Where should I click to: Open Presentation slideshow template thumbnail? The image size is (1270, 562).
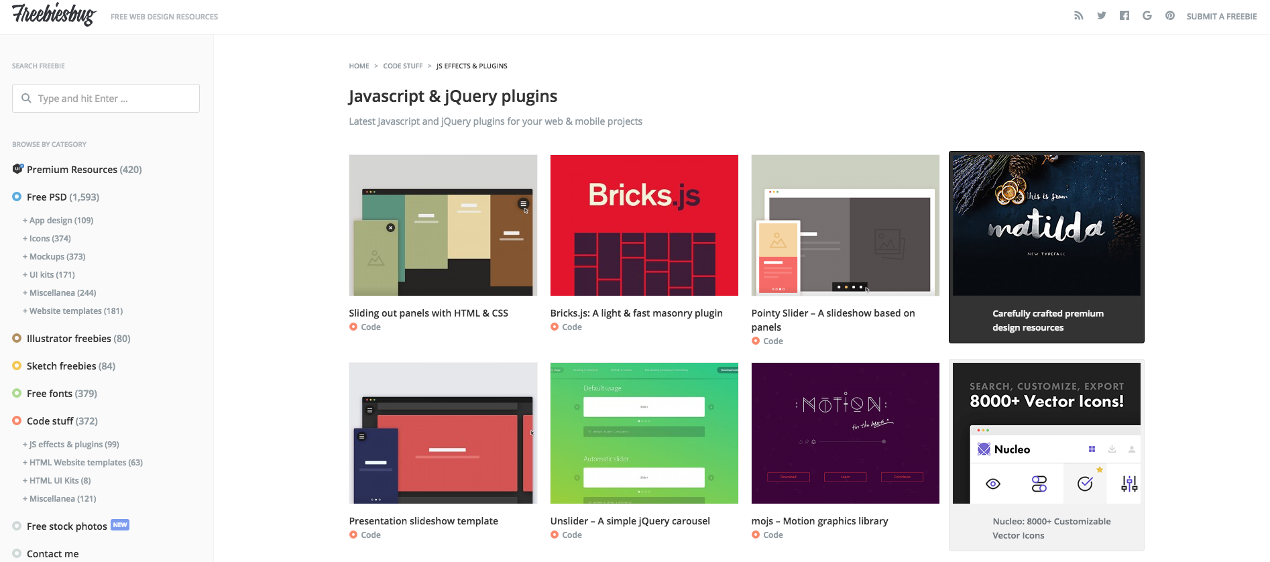(x=443, y=433)
